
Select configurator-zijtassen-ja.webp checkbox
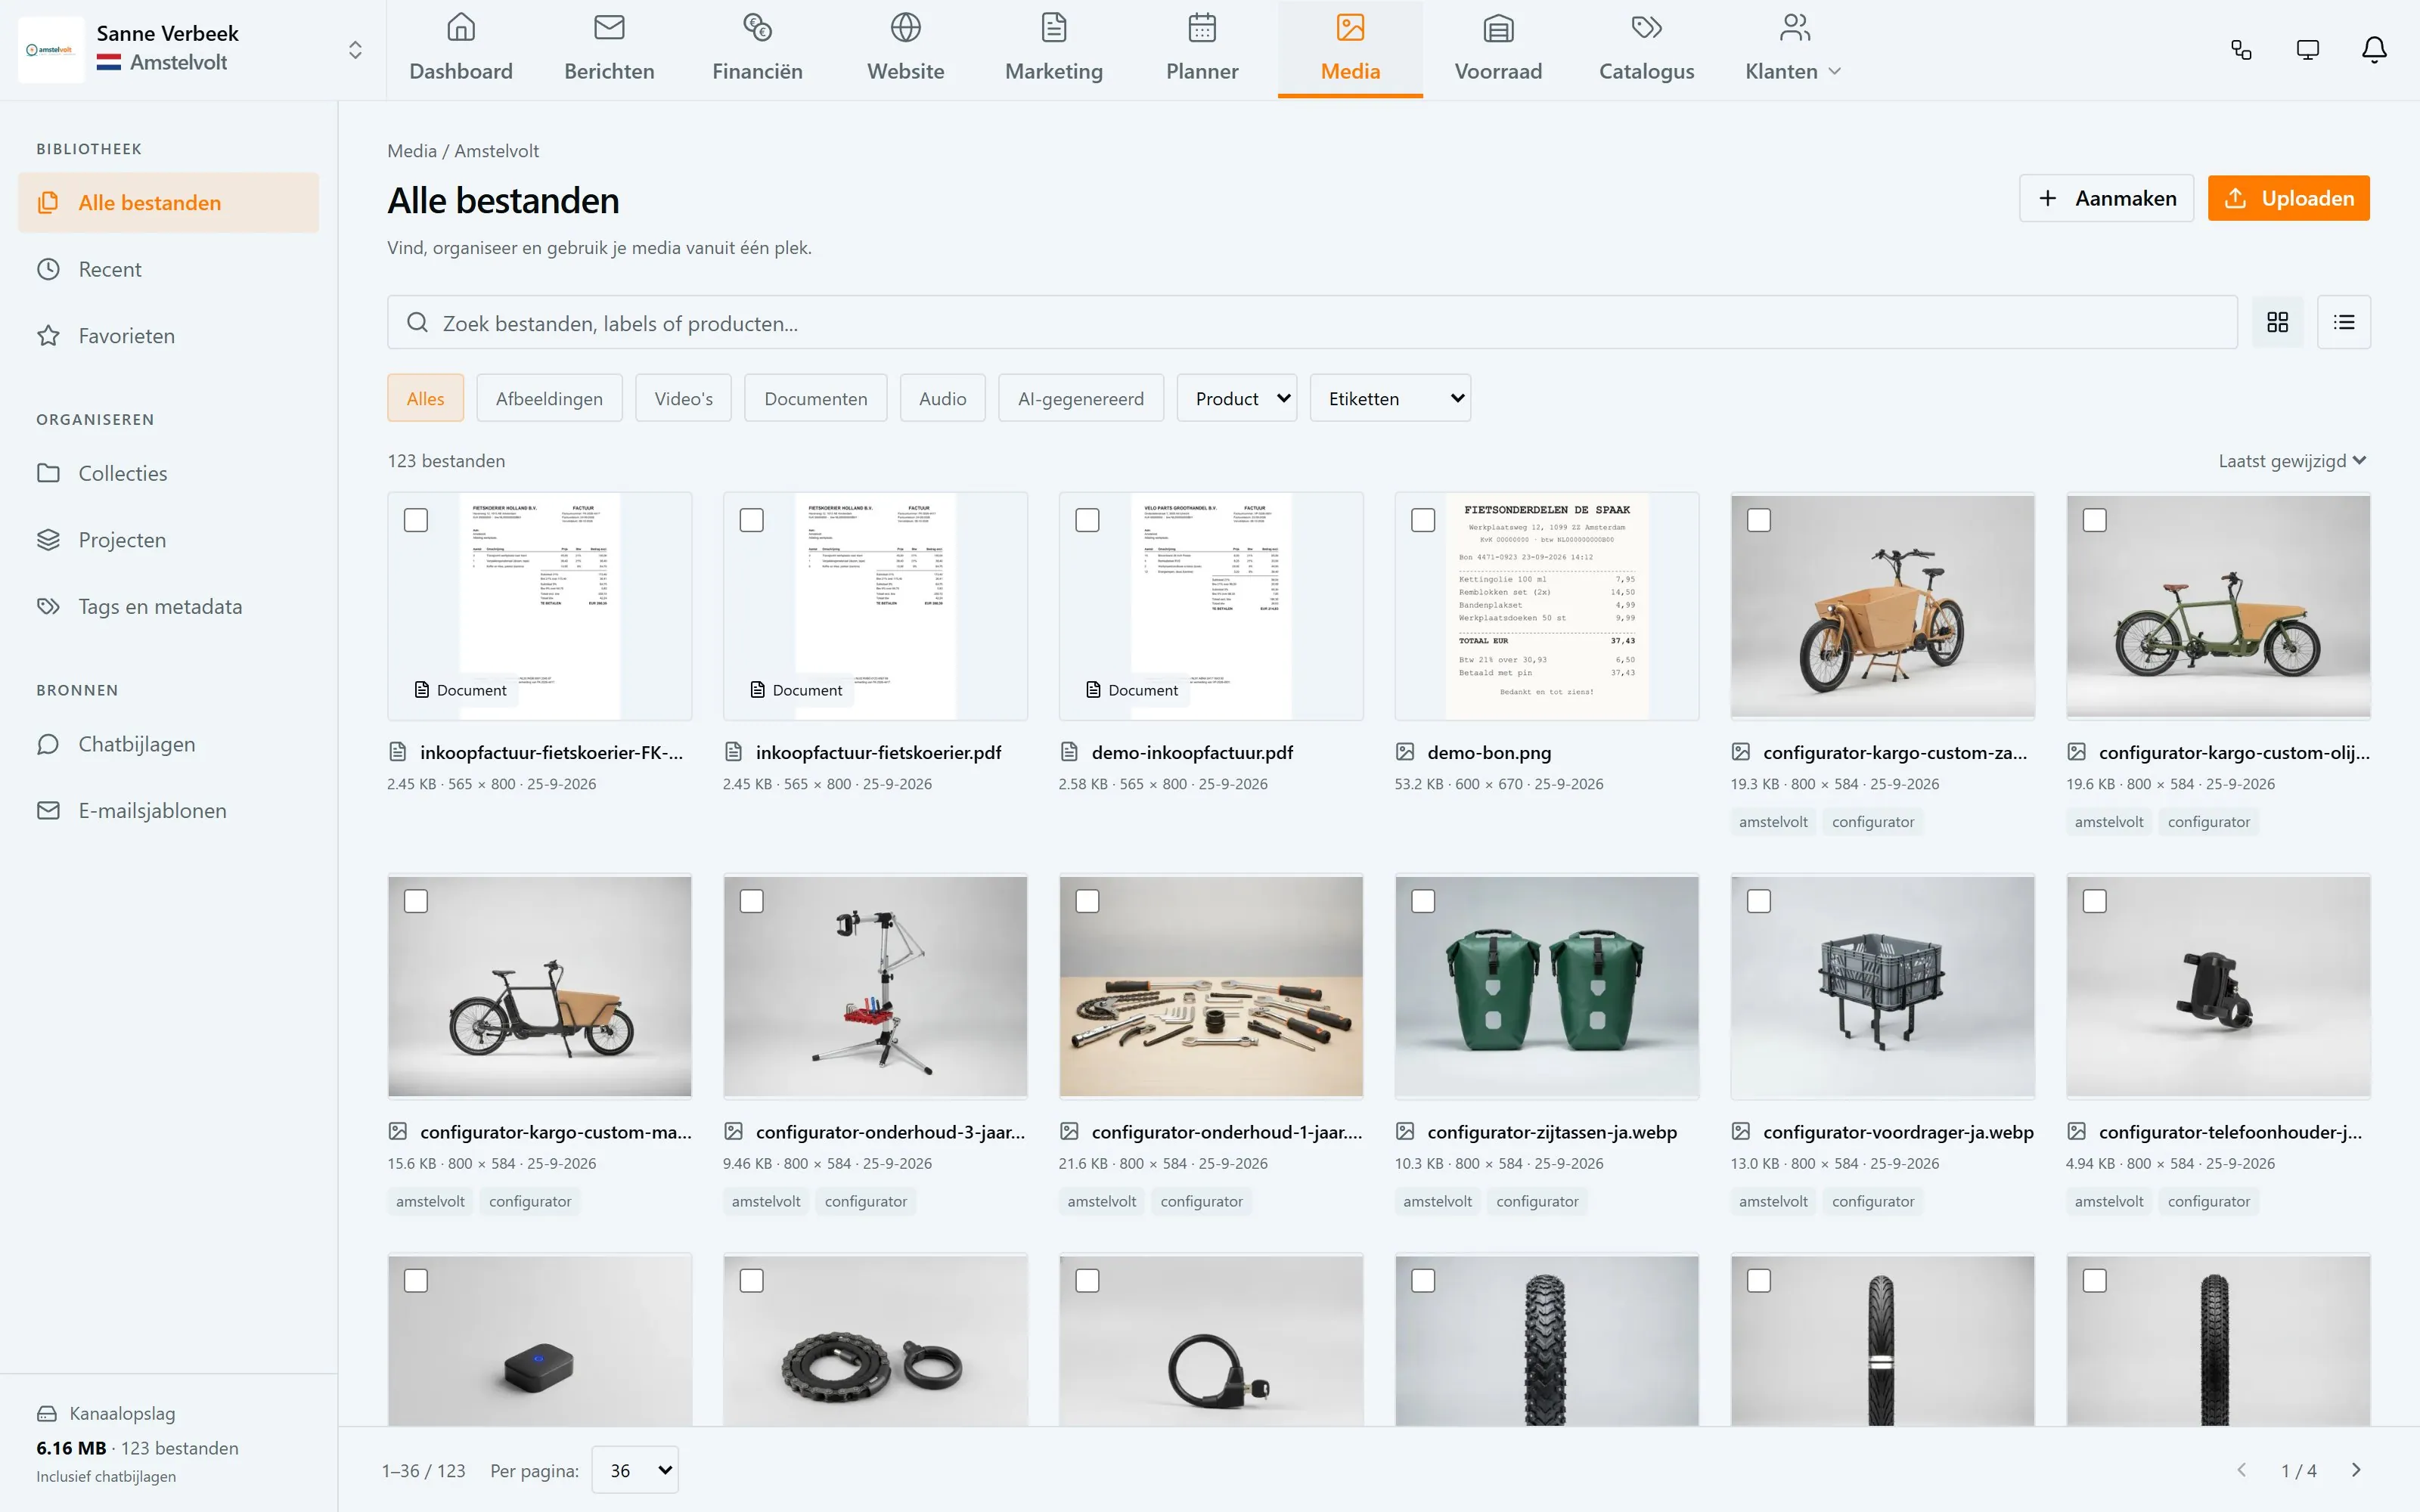point(1423,901)
